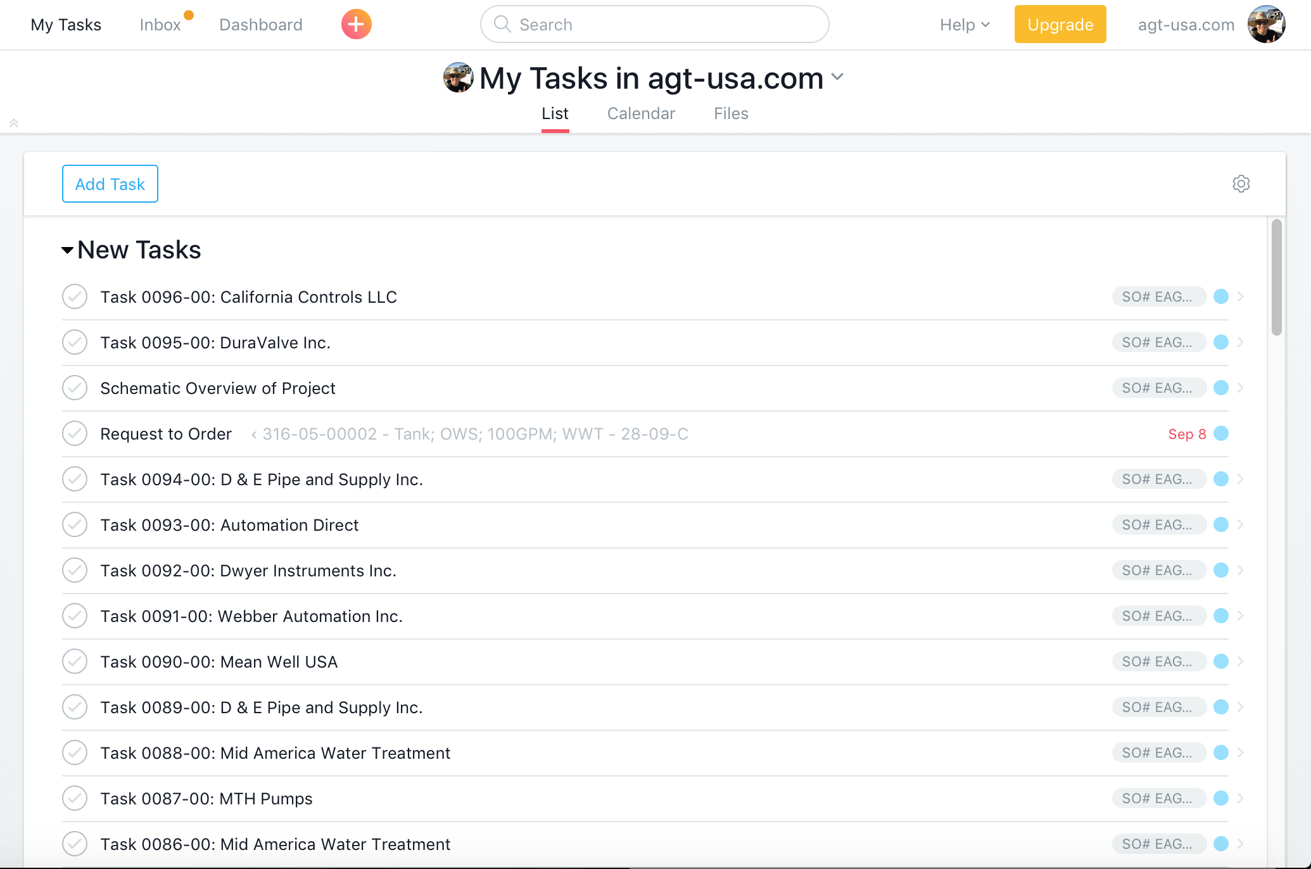Open details arrow for Task 0091-00 row
The width and height of the screenshot is (1311, 869).
[x=1240, y=616]
